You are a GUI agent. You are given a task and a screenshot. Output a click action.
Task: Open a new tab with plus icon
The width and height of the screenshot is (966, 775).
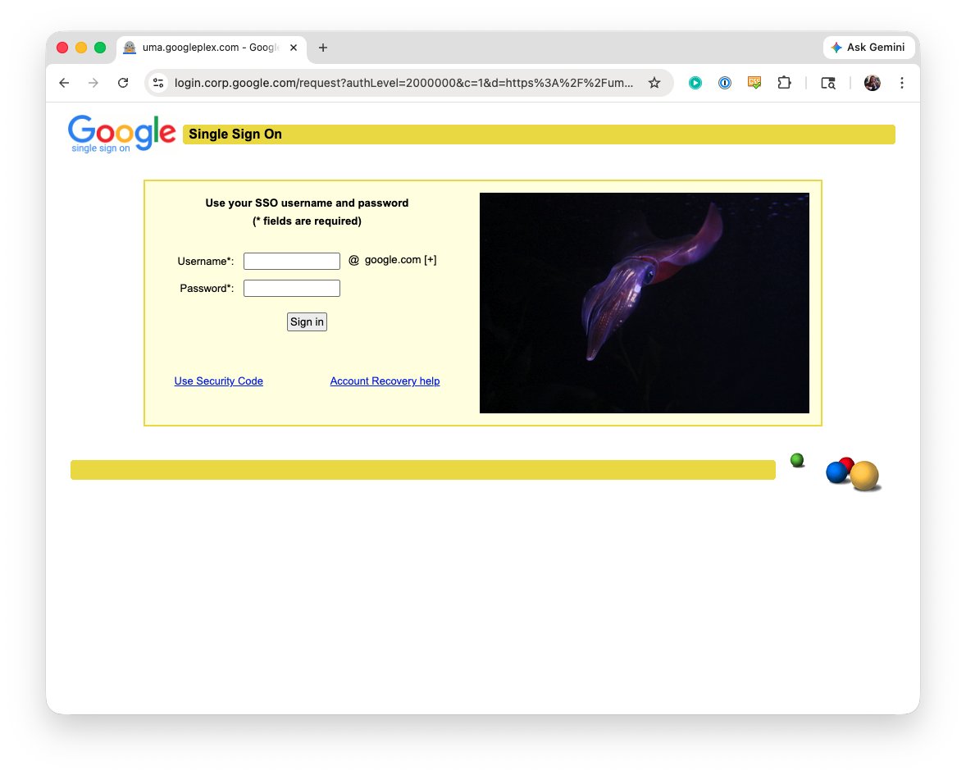pos(323,48)
